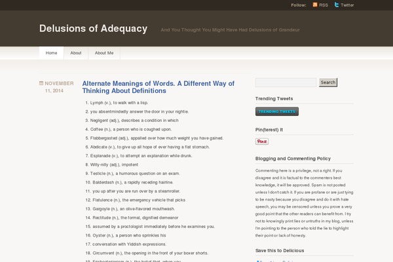Click list item about Yiddish expressions
Screen dimensions: 393x262
[129, 244]
